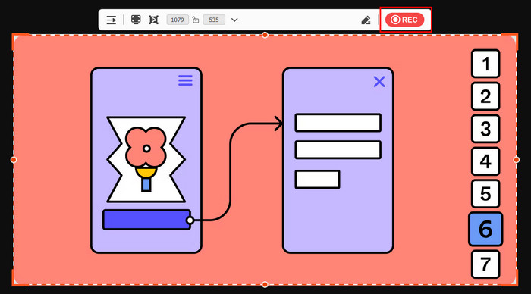Select the full screen capture icon
The width and height of the screenshot is (531, 294).
click(136, 20)
